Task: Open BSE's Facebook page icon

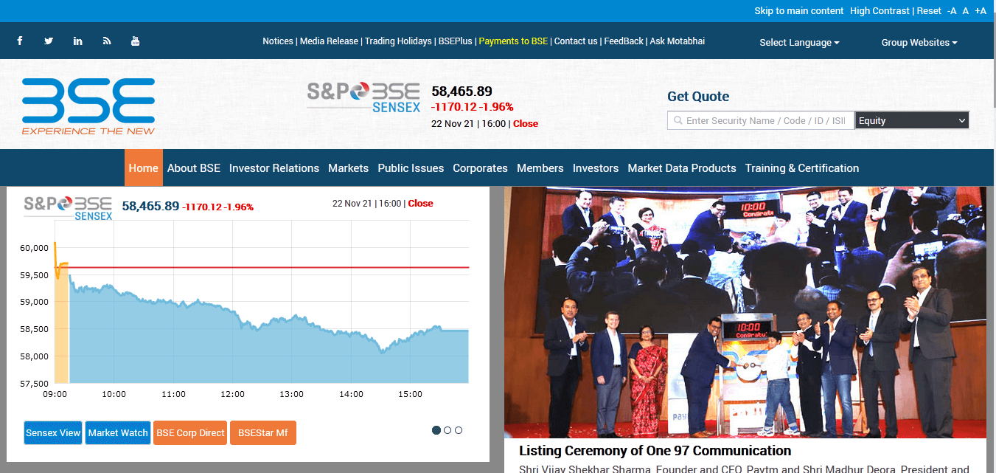Action: point(19,41)
